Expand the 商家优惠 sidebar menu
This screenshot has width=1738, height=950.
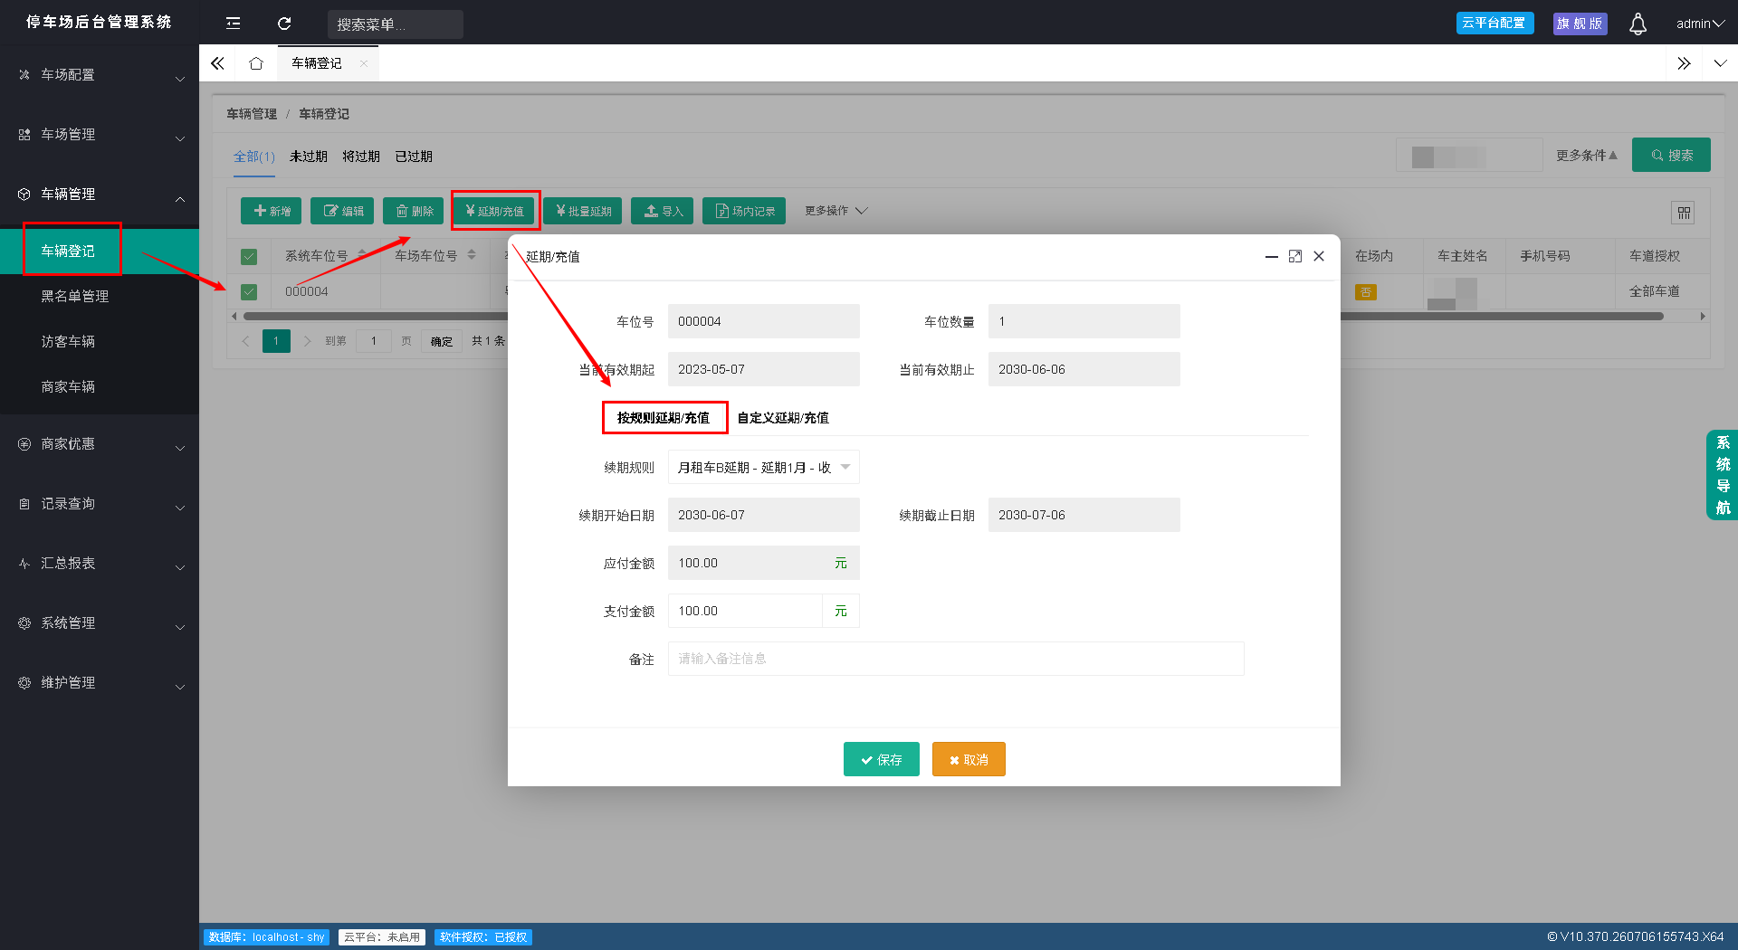pos(100,444)
